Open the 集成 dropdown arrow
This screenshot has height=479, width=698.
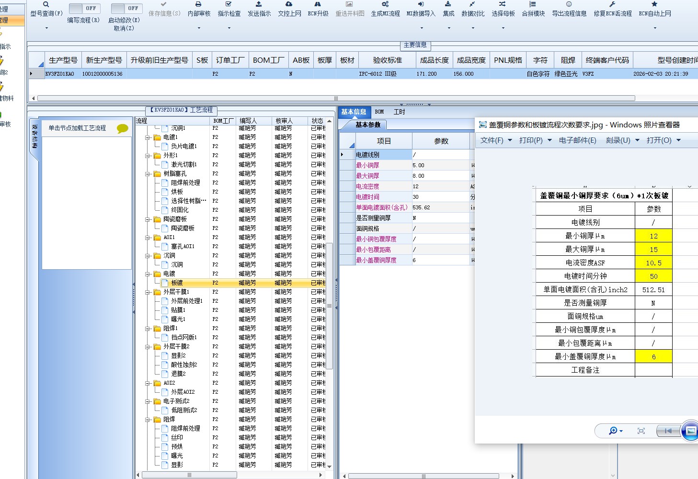click(448, 28)
